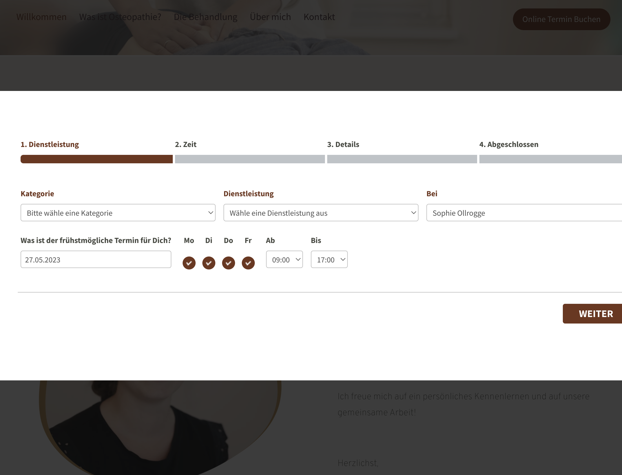Select step 1. Dienstleistung tab

(50, 144)
